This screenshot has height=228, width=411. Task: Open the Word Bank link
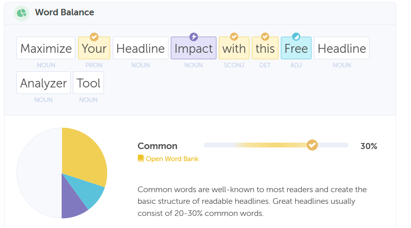tap(172, 159)
